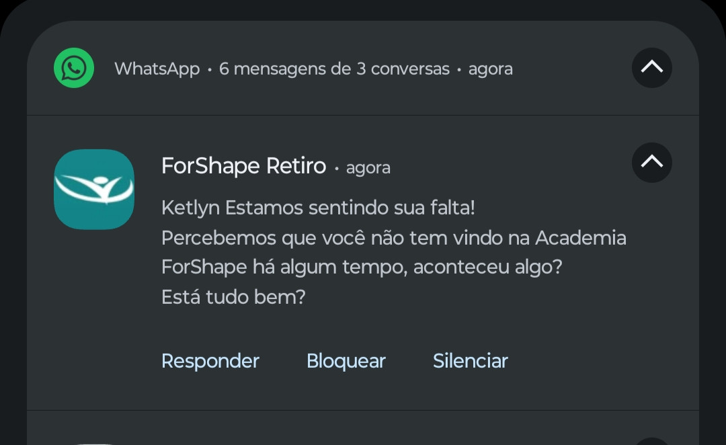Mute the chat with Silenciar
The width and height of the screenshot is (726, 445).
(471, 361)
